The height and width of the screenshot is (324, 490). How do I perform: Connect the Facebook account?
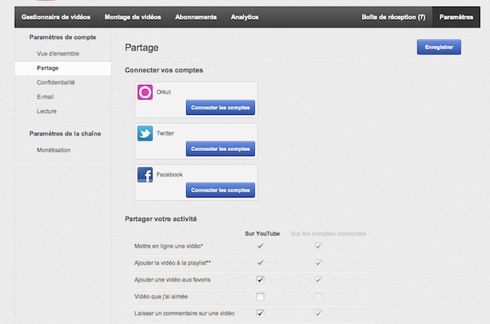click(x=220, y=190)
